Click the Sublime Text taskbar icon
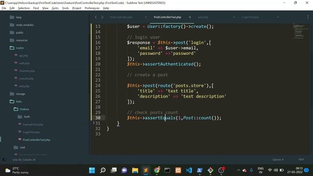The image size is (313, 176). [x=146, y=170]
